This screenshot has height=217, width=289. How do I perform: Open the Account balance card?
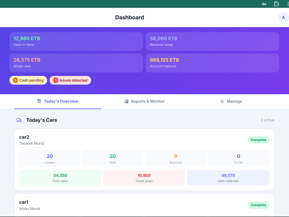point(212,63)
